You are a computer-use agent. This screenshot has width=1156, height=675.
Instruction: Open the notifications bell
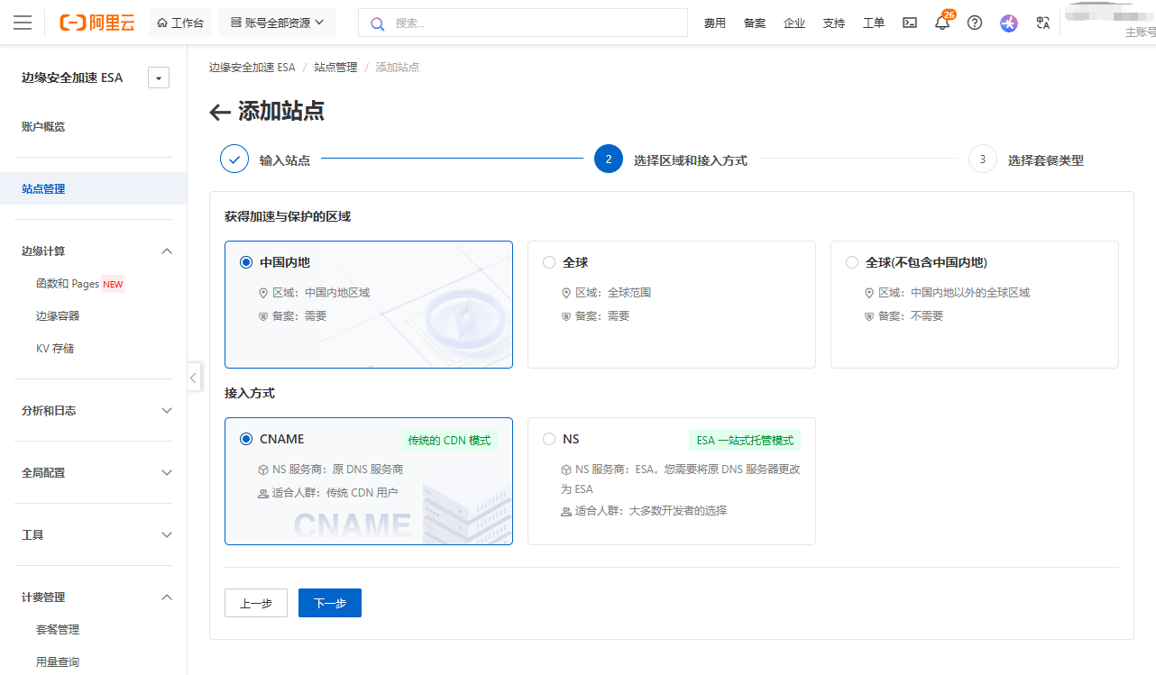(x=942, y=23)
